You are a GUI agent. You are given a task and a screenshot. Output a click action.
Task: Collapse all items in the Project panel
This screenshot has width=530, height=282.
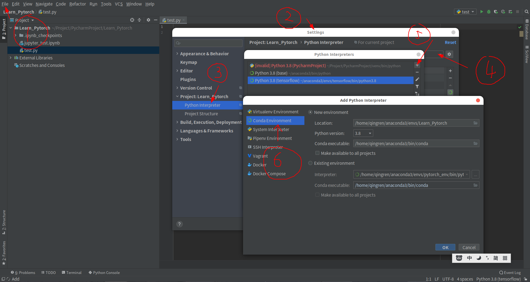point(139,20)
